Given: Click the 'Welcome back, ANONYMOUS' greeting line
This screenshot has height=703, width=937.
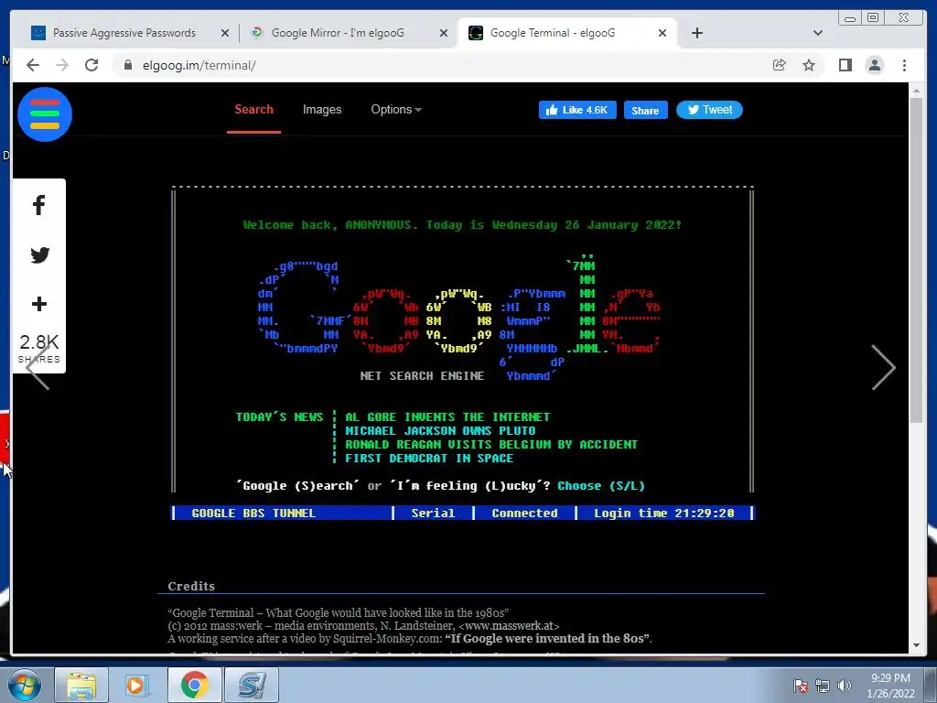Looking at the screenshot, I should point(462,225).
